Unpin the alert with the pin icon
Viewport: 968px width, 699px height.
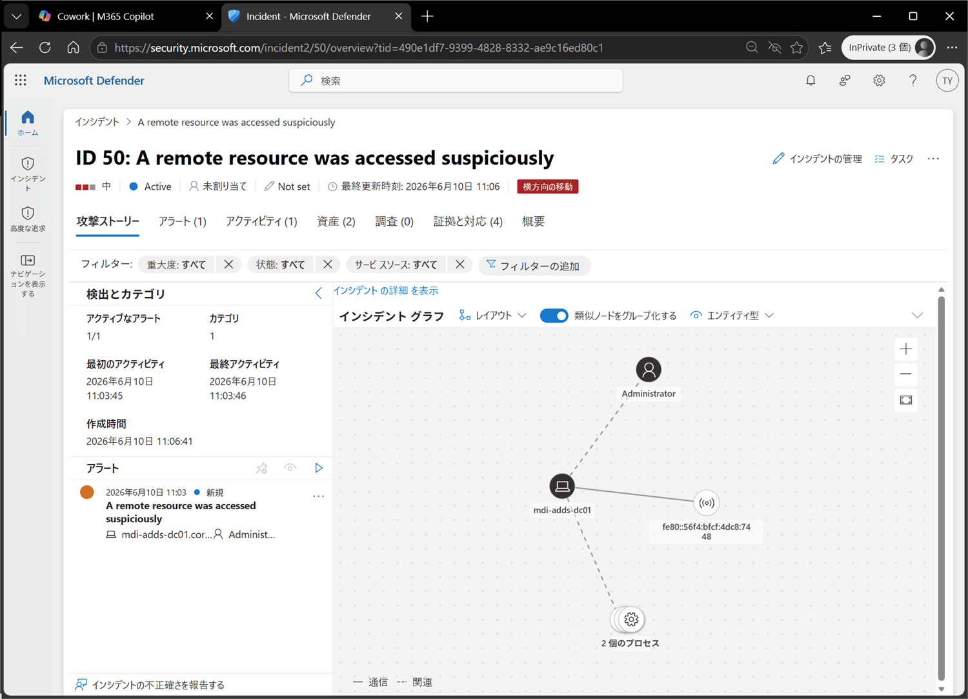pos(261,469)
